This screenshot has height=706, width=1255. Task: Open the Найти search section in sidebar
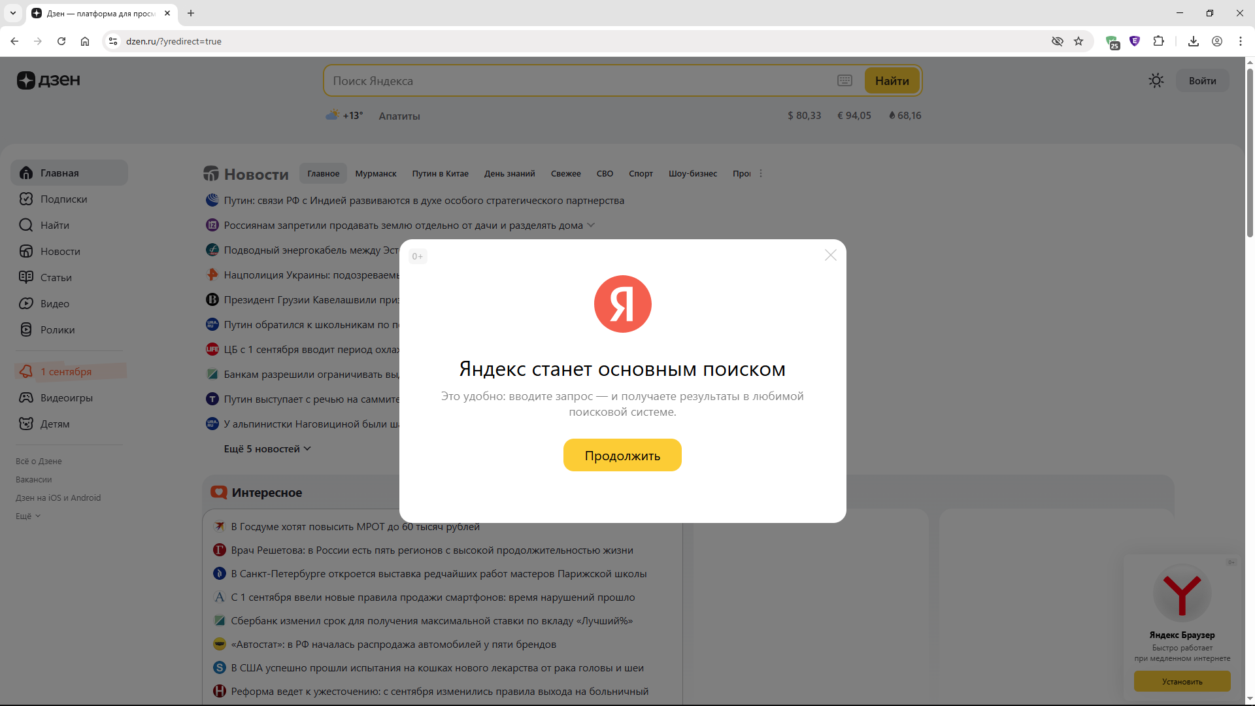tap(54, 225)
